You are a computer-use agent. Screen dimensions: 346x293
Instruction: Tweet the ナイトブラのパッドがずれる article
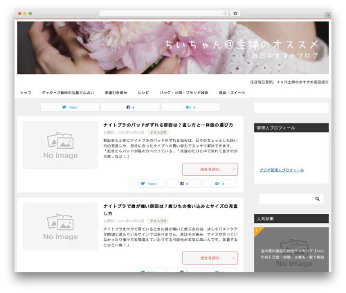click(x=149, y=184)
